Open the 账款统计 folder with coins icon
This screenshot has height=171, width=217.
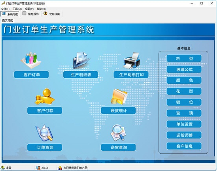(x=119, y=97)
